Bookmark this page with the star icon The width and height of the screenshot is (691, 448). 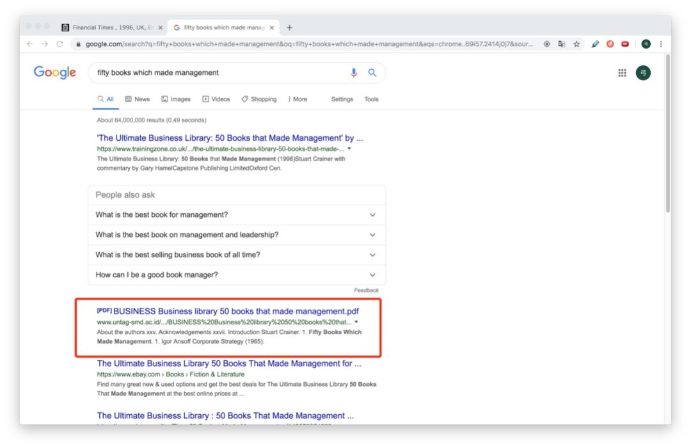coord(576,44)
